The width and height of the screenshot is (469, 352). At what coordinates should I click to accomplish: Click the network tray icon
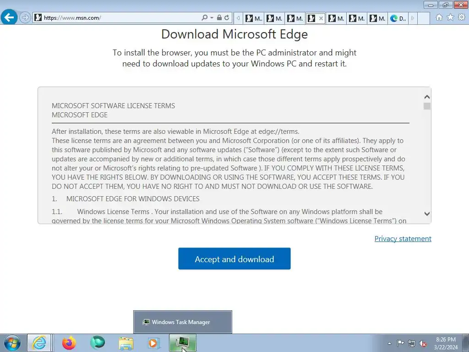(x=412, y=343)
